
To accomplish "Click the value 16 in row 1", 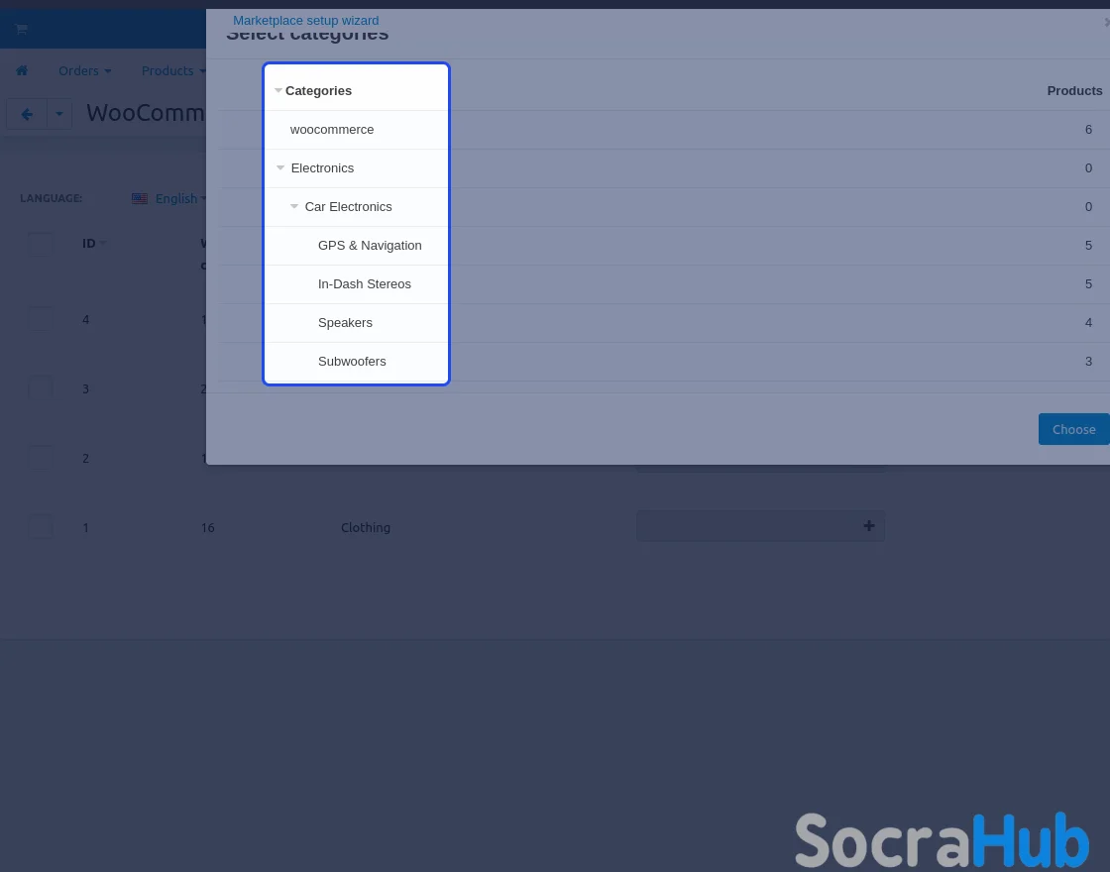I will 207,527.
